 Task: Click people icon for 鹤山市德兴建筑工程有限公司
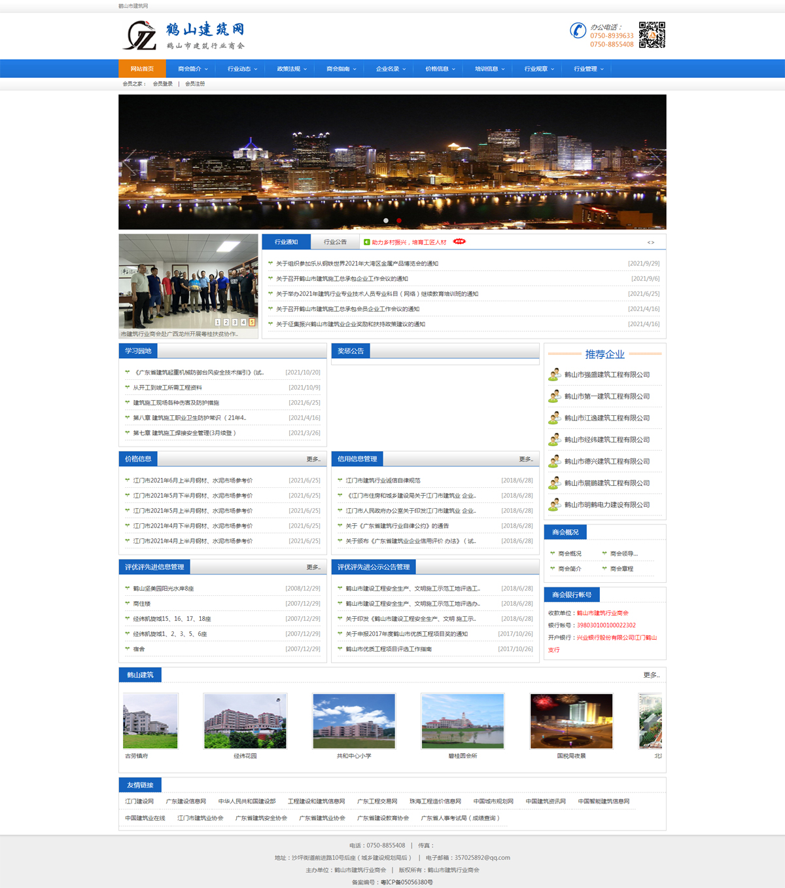tap(554, 461)
